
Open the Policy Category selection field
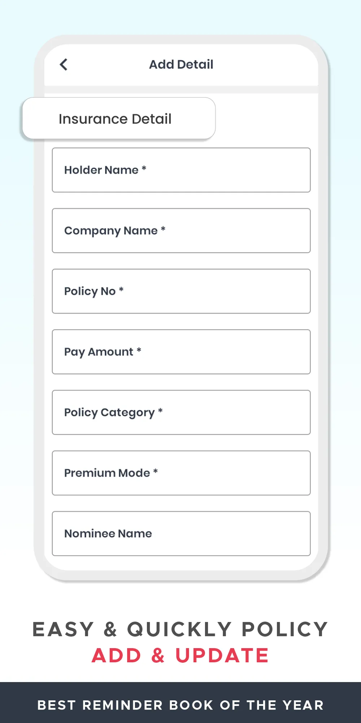181,412
